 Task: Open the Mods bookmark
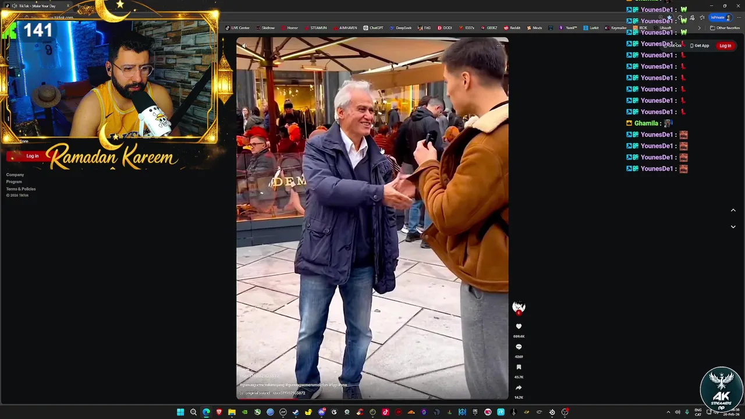pyautogui.click(x=534, y=28)
